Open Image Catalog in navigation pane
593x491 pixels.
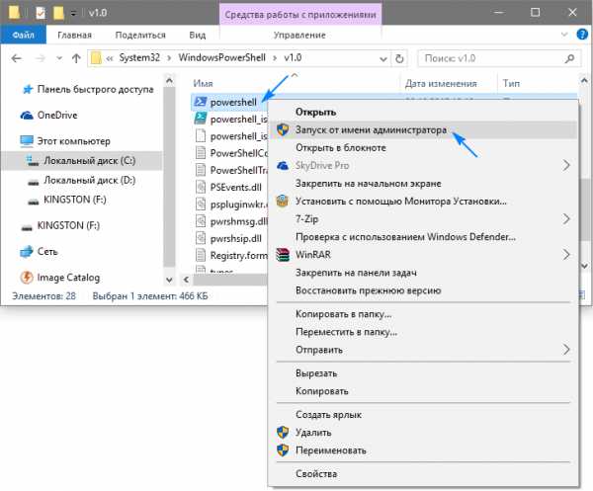point(68,278)
